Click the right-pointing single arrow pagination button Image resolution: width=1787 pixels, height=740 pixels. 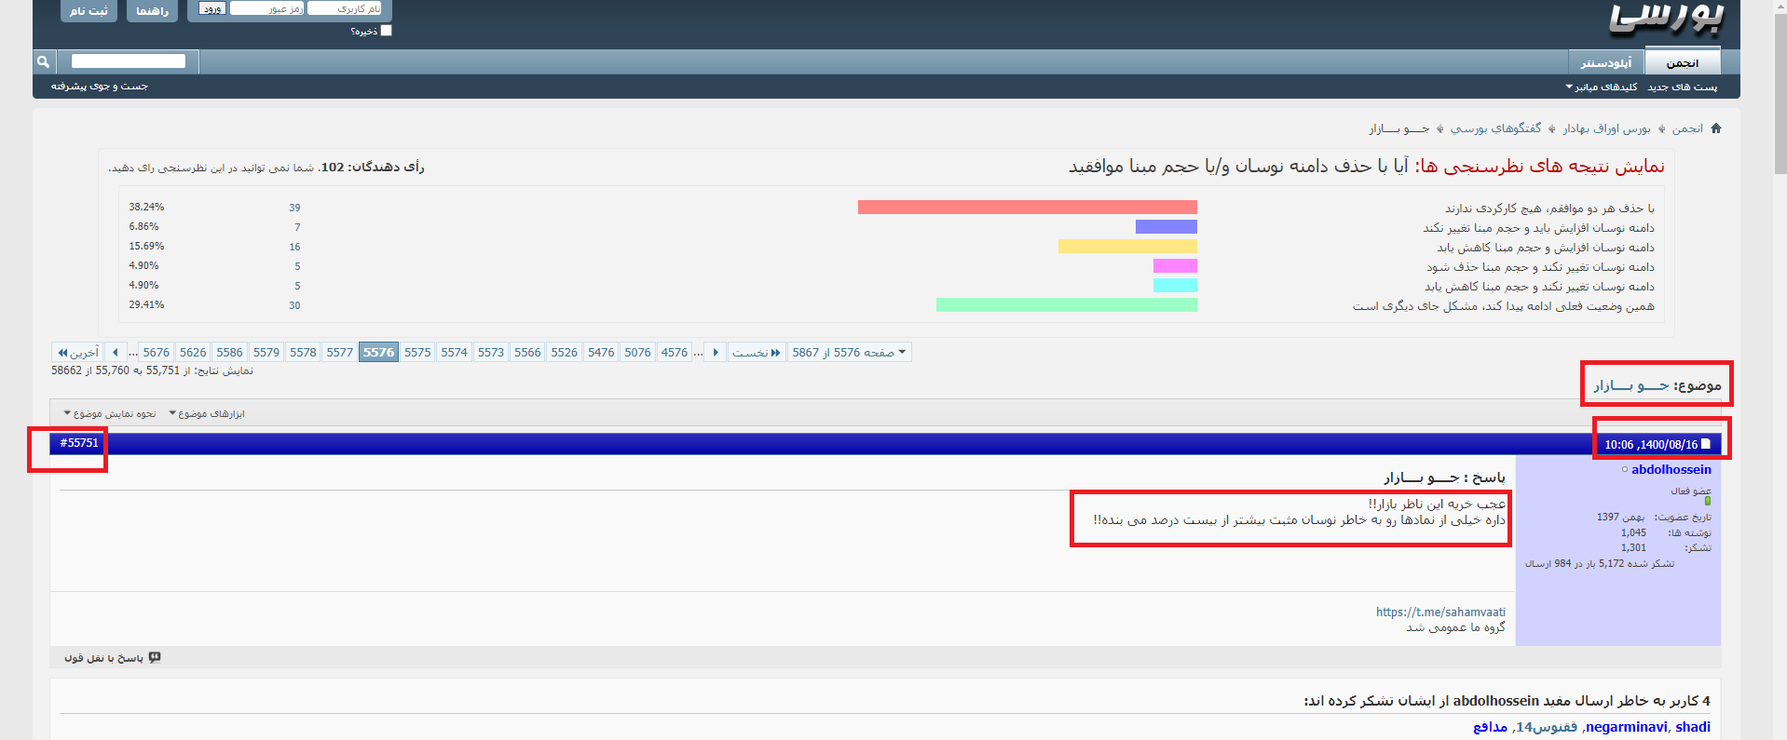pyautogui.click(x=715, y=353)
